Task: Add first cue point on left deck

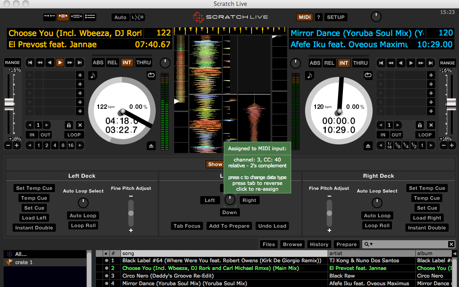Action: pos(80,75)
